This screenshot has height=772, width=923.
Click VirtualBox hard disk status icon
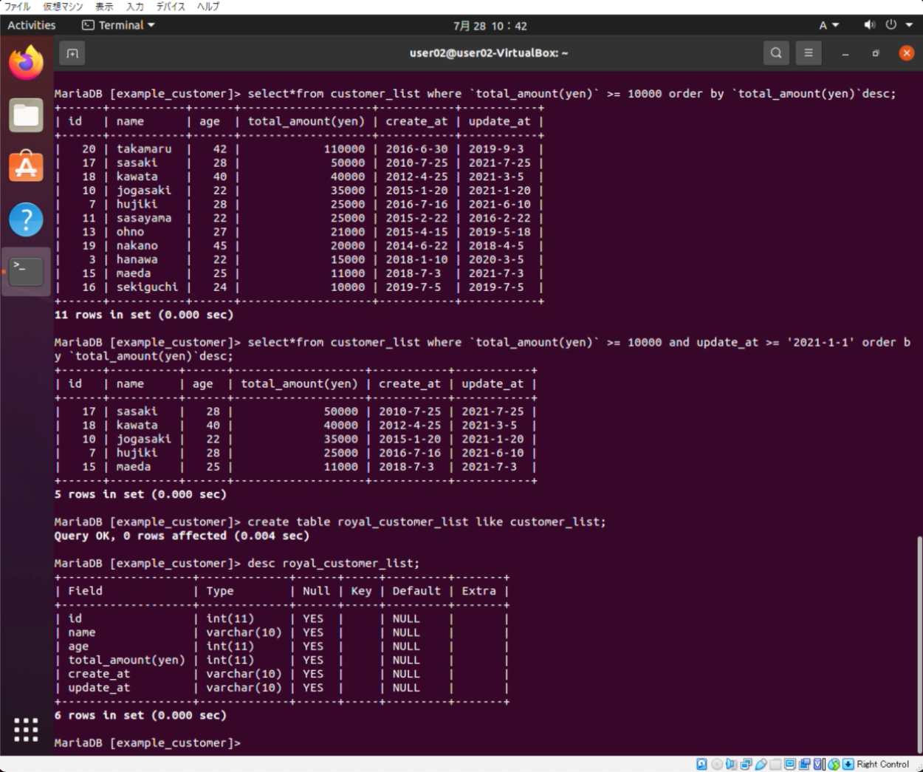(x=701, y=765)
